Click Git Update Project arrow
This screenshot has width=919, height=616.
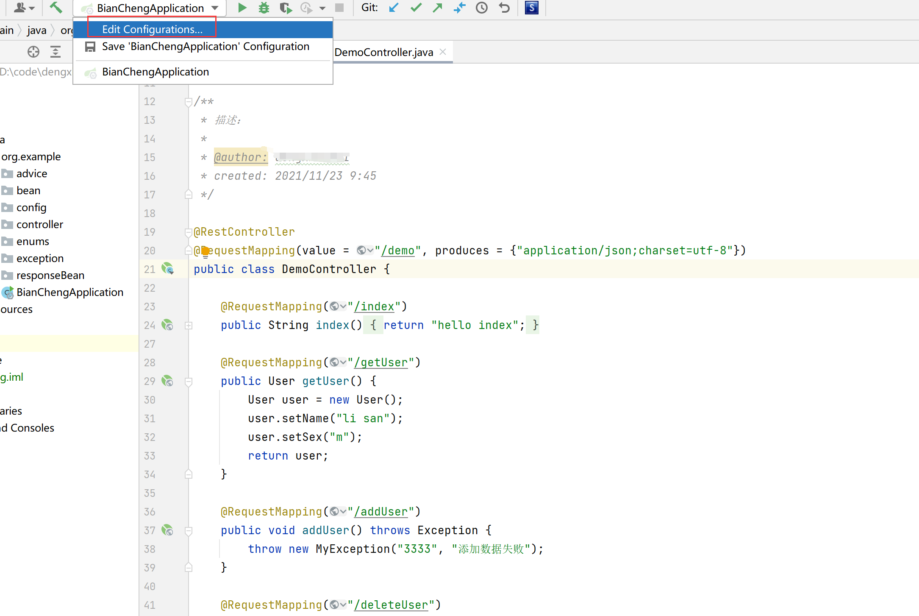394,8
